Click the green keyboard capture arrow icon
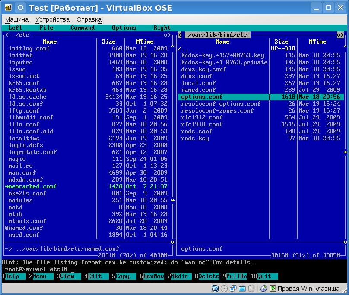The height and width of the screenshot is (295, 349). (x=273, y=289)
